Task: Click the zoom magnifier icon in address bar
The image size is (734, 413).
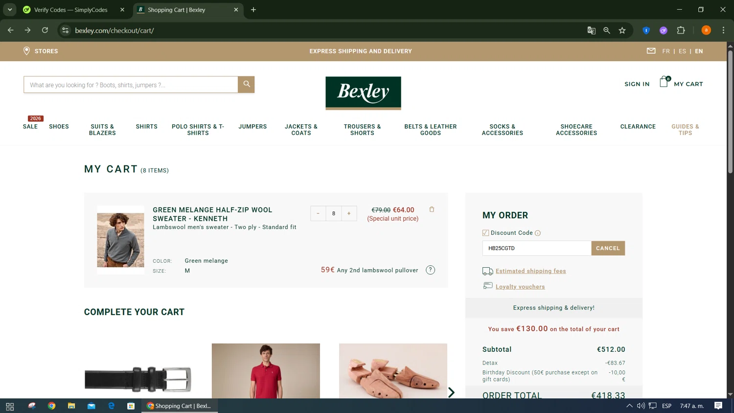Action: [607, 30]
